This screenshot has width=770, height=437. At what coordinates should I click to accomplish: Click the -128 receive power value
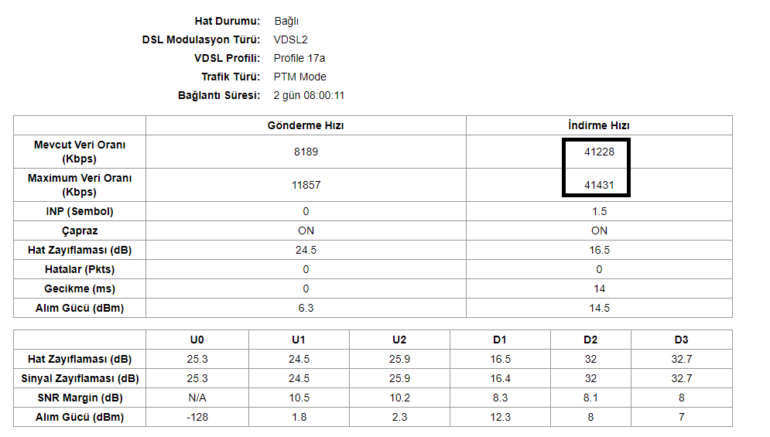click(x=197, y=417)
